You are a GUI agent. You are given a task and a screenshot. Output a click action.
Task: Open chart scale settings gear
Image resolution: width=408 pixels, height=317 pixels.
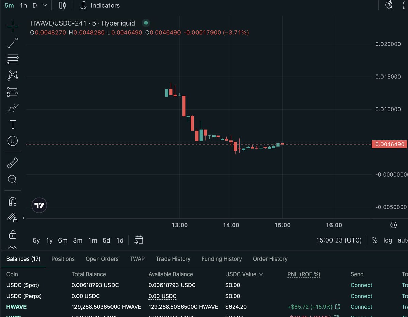[394, 225]
